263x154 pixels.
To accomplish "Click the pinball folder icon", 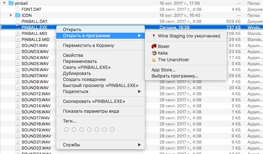I will pyautogui.click(x=11, y=3).
